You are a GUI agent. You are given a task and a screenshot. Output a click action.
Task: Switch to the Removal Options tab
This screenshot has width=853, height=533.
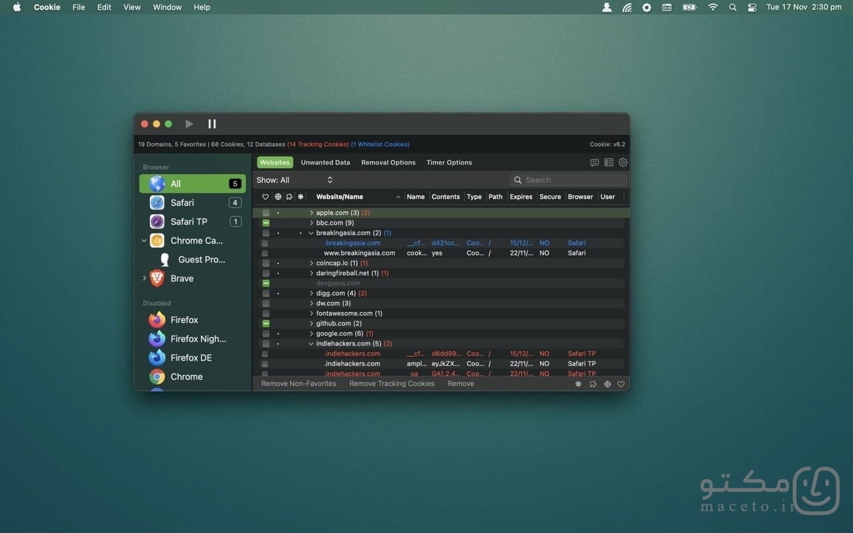pos(388,162)
